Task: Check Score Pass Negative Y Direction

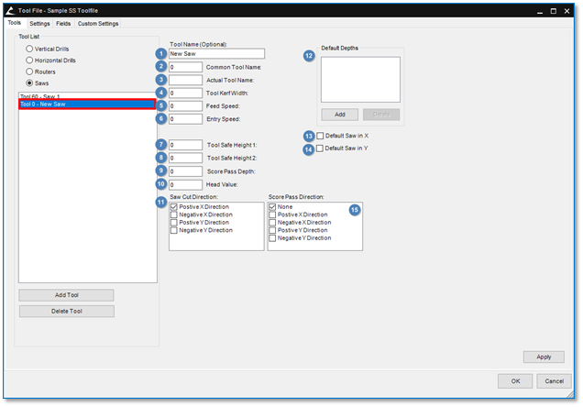Action: tap(272, 238)
